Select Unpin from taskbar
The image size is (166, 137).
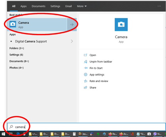(101, 62)
